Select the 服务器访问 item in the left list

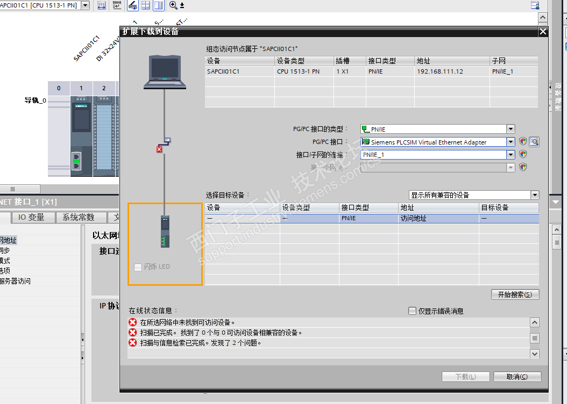click(15, 282)
